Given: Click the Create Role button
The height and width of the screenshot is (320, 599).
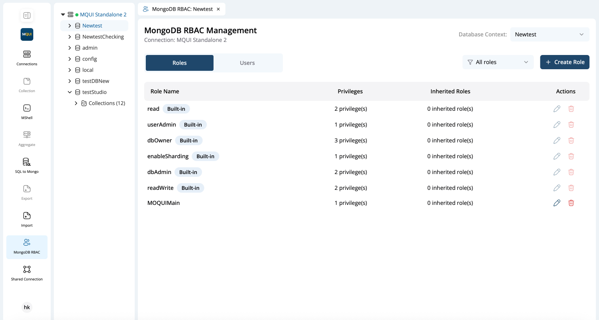Looking at the screenshot, I should 565,62.
